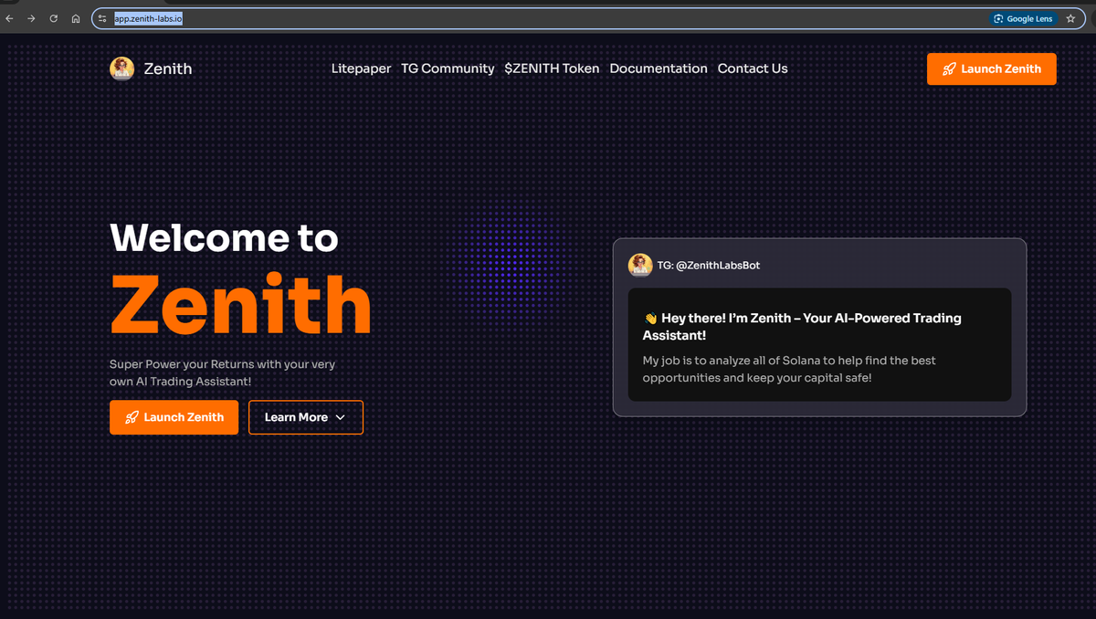This screenshot has width=1096, height=619.
Task: Open the Litepaper page
Action: tap(361, 68)
